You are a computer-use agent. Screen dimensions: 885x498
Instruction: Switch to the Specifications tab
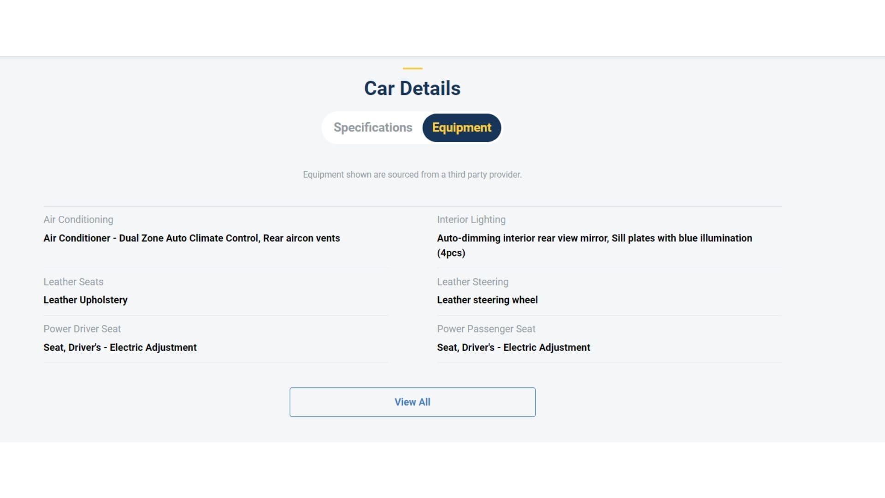(372, 128)
